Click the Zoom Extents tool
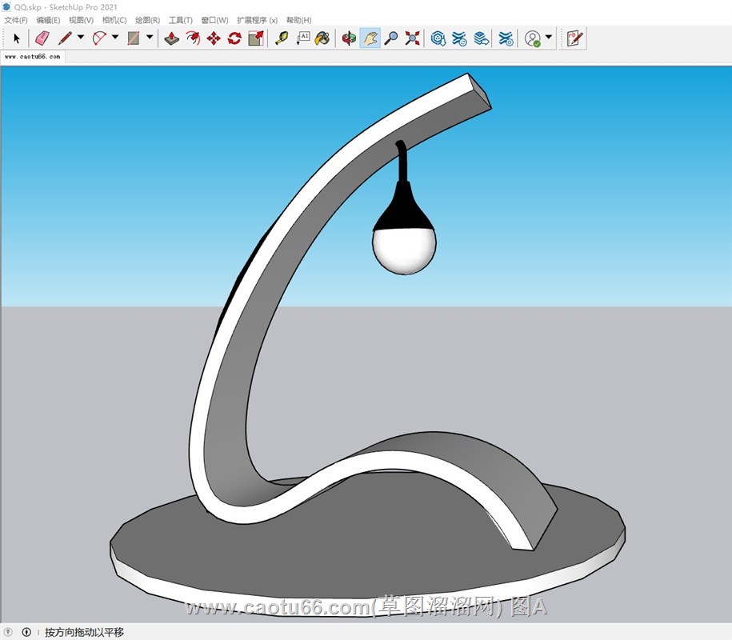 [x=412, y=38]
